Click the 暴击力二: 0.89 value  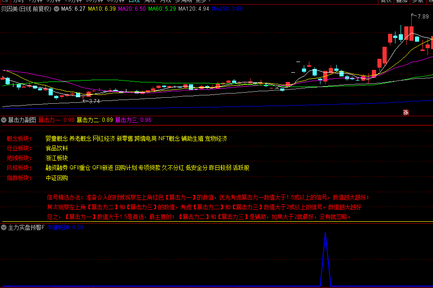tap(95, 120)
